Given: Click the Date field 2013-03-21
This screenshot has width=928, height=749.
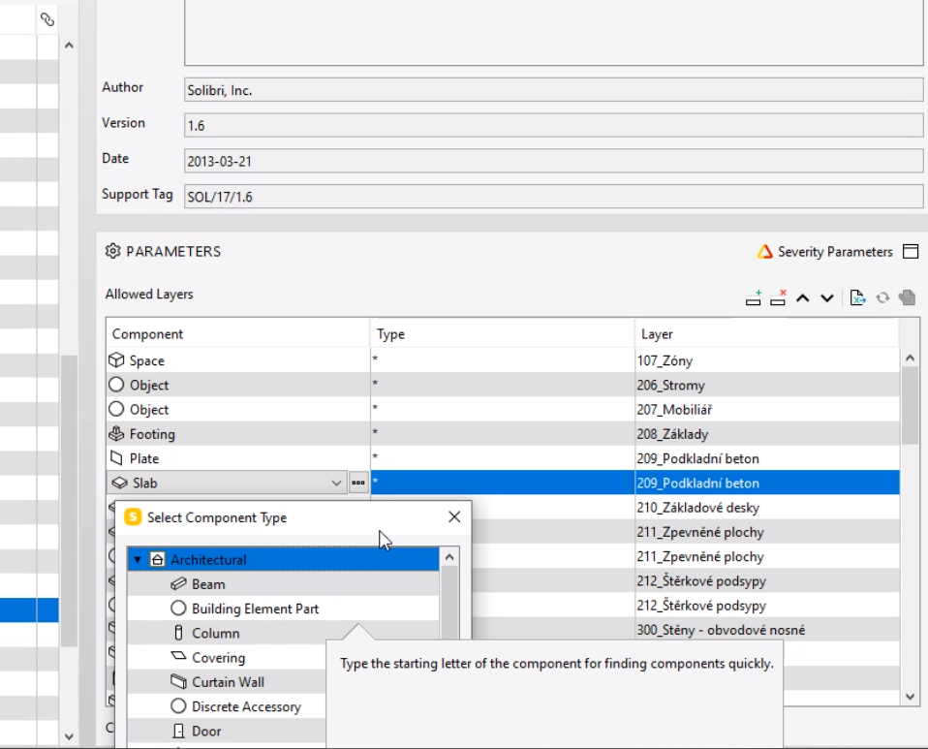Looking at the screenshot, I should (x=553, y=161).
